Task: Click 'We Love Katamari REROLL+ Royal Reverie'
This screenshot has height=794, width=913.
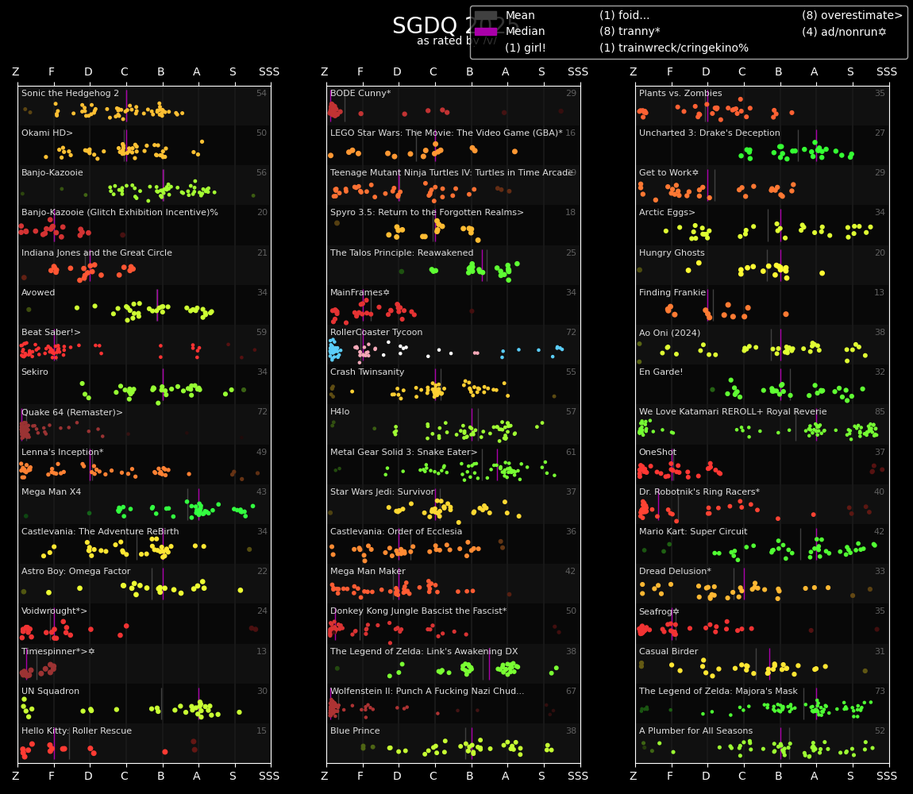Action: point(733,411)
